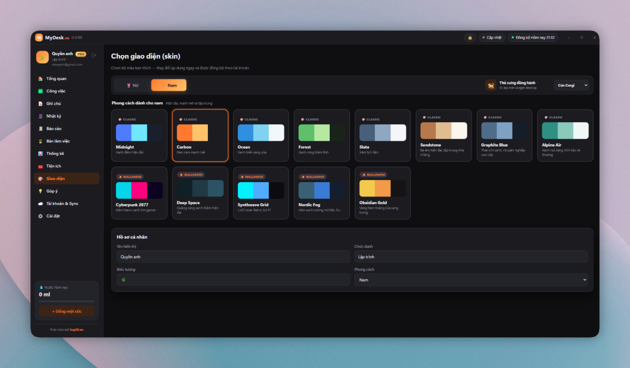
Task: Open the Phong cách dropdown showing Nam
Action: (471, 280)
